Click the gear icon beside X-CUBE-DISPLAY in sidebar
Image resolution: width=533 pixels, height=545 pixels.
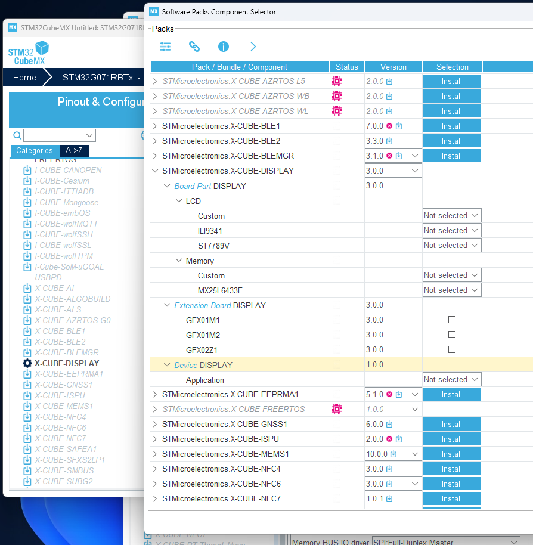click(x=27, y=364)
